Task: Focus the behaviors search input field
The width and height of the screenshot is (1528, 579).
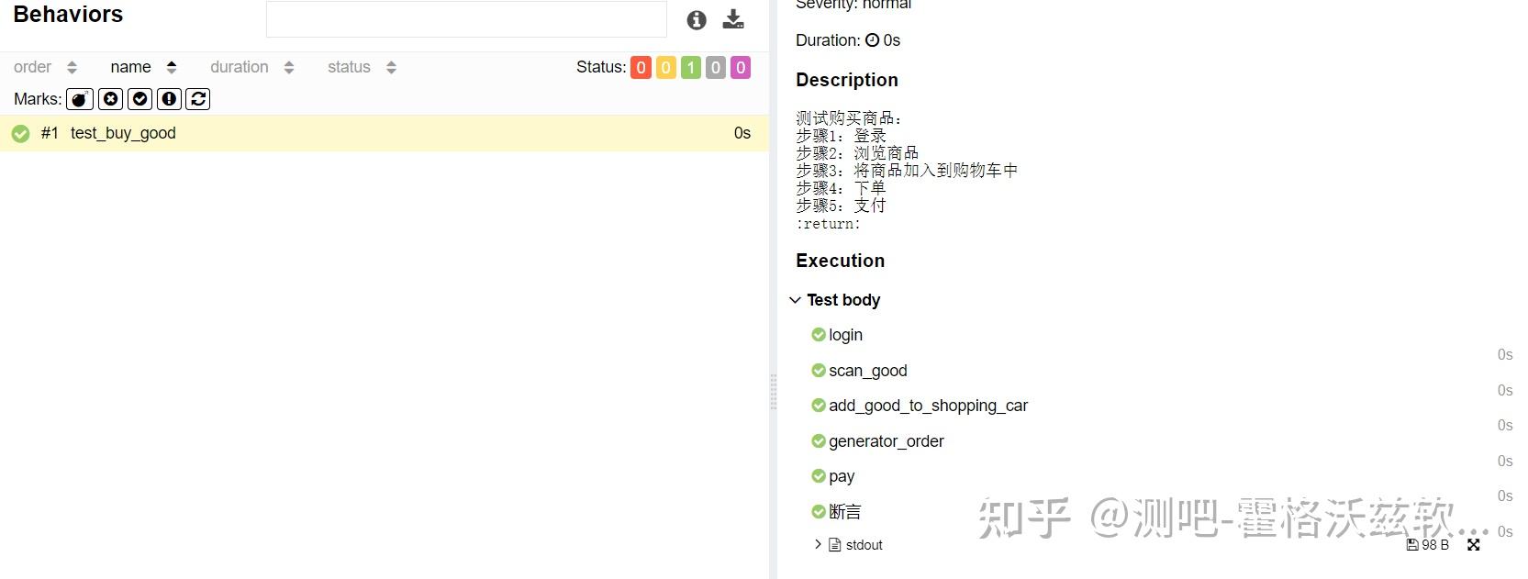Action: pyautogui.click(x=466, y=19)
